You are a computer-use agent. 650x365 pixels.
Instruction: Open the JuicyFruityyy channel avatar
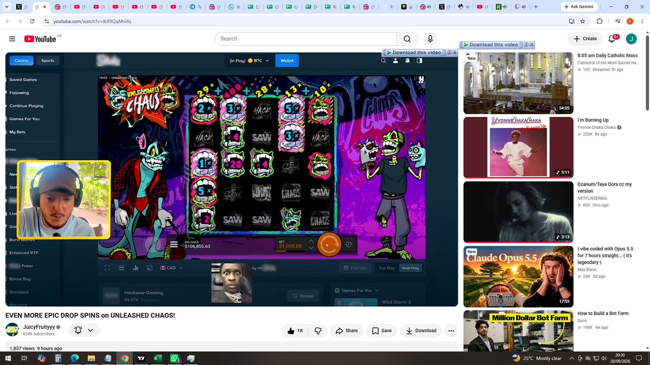[12, 330]
